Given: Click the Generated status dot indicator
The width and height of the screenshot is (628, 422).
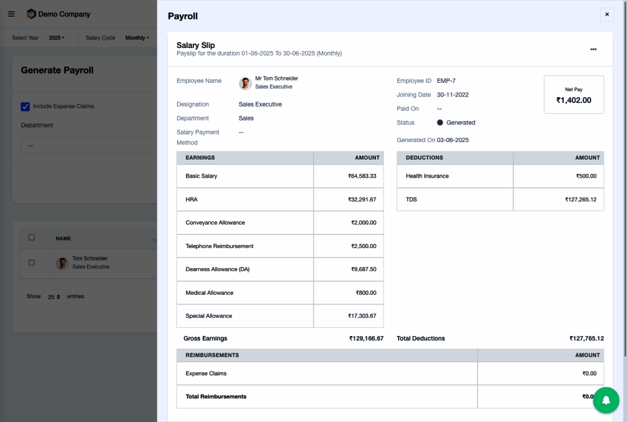Looking at the screenshot, I should [440, 123].
